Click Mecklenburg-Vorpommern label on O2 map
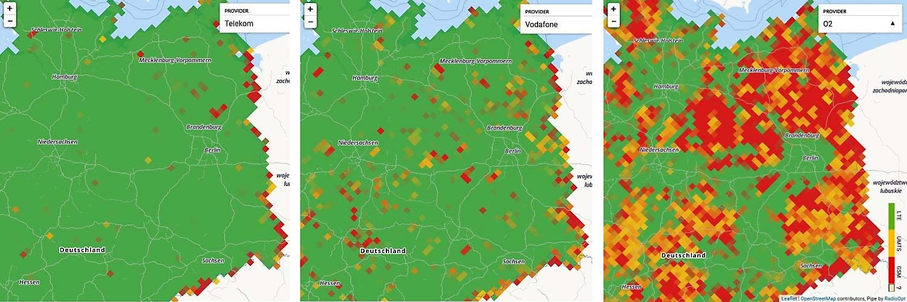This screenshot has width=907, height=302. [774, 70]
